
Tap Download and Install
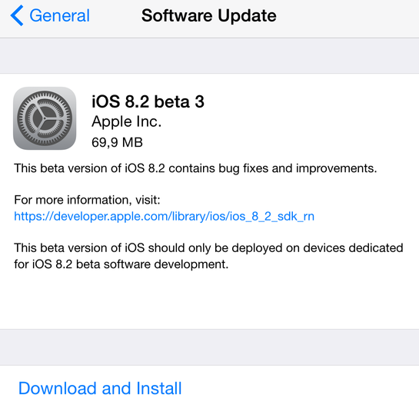tap(100, 388)
